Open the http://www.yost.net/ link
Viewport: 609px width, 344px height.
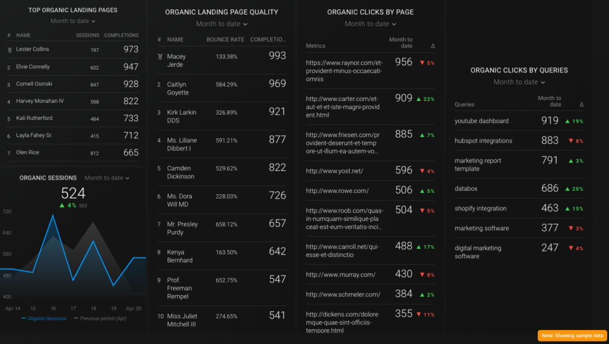pyautogui.click(x=334, y=171)
